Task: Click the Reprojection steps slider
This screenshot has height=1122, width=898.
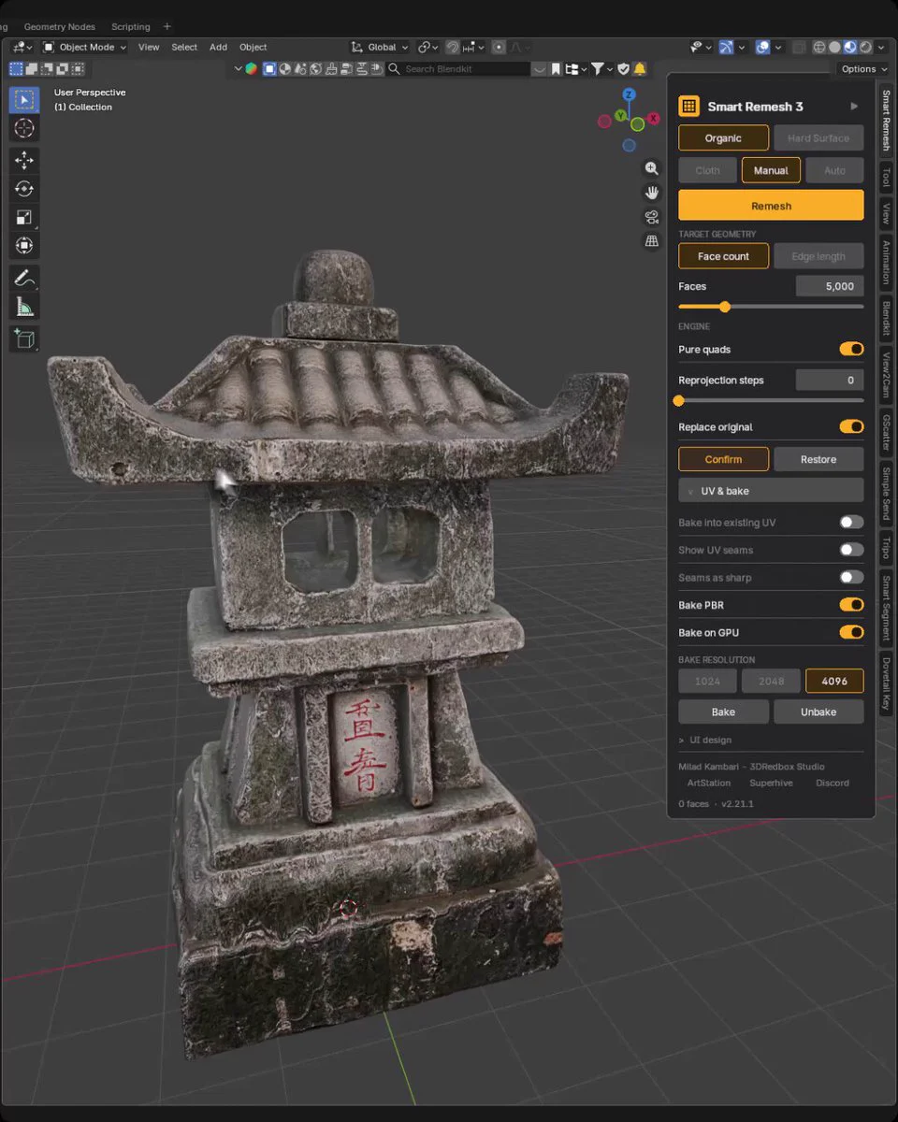Action: (771, 400)
